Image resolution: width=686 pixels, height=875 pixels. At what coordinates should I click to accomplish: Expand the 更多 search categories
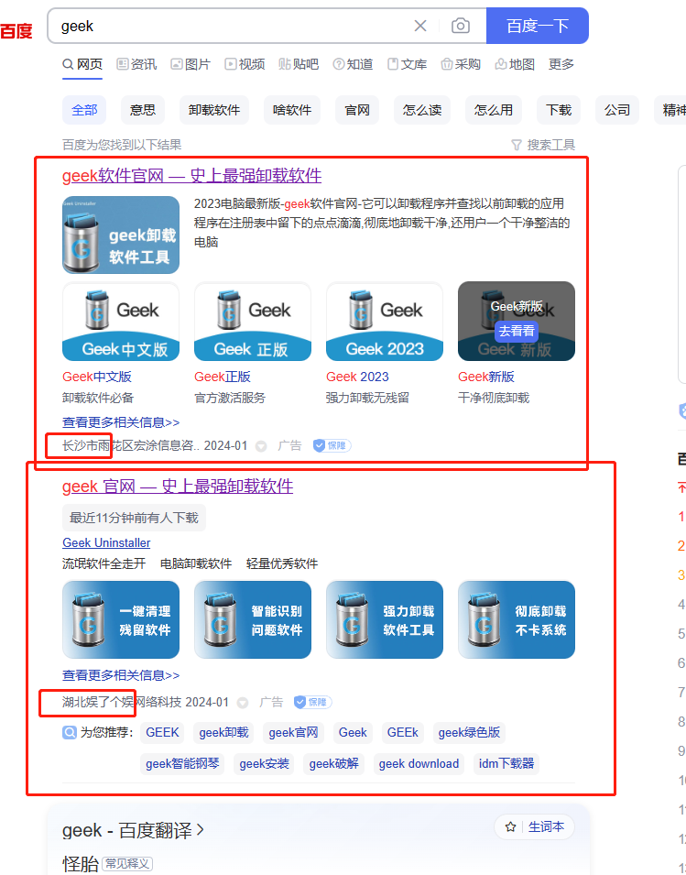(561, 64)
